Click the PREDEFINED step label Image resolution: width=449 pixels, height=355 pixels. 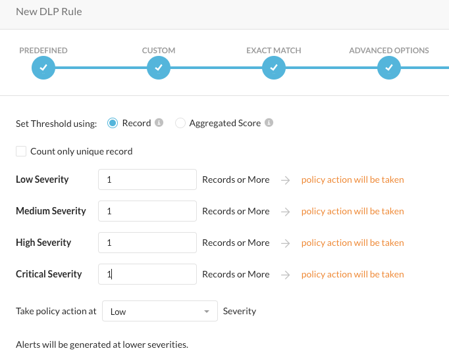(43, 51)
